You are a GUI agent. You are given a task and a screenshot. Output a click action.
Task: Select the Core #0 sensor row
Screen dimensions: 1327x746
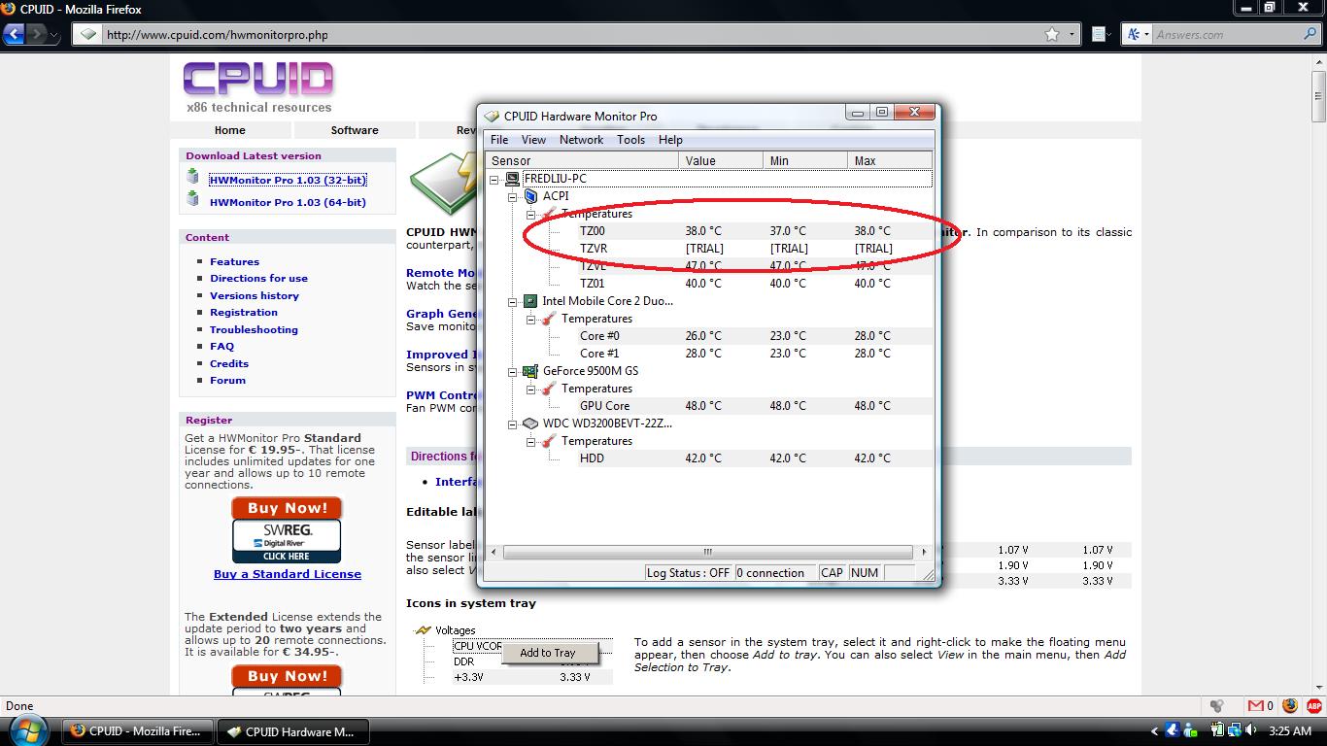click(x=756, y=336)
